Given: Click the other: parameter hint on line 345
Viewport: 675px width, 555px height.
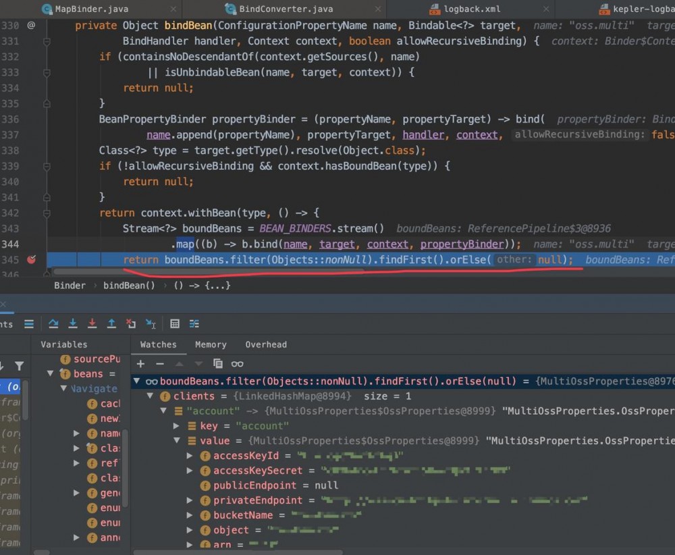Looking at the screenshot, I should (514, 260).
